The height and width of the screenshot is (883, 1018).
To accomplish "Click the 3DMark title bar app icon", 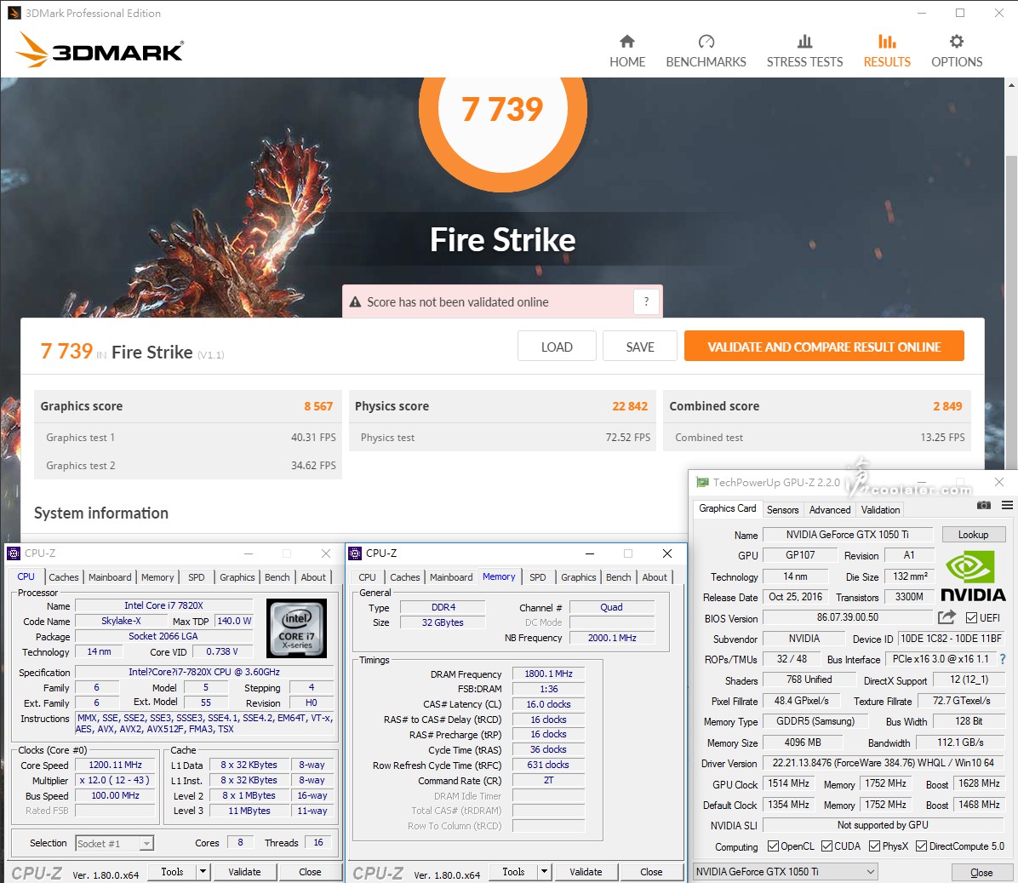I will pyautogui.click(x=14, y=13).
